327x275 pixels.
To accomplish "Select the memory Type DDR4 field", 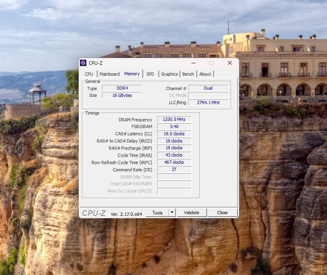I will tap(122, 88).
